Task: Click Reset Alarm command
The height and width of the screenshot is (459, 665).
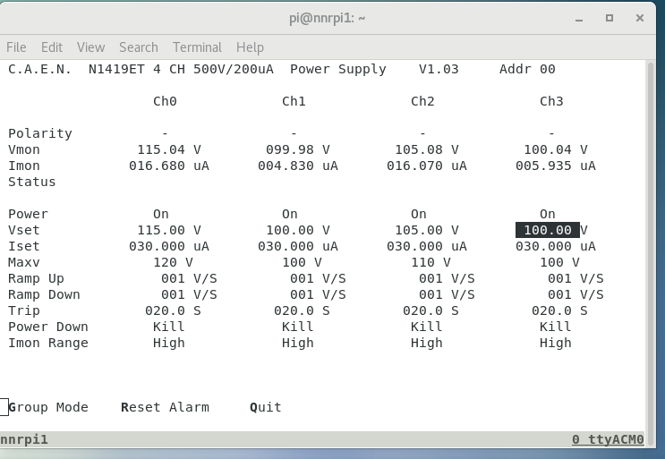Action: [165, 407]
